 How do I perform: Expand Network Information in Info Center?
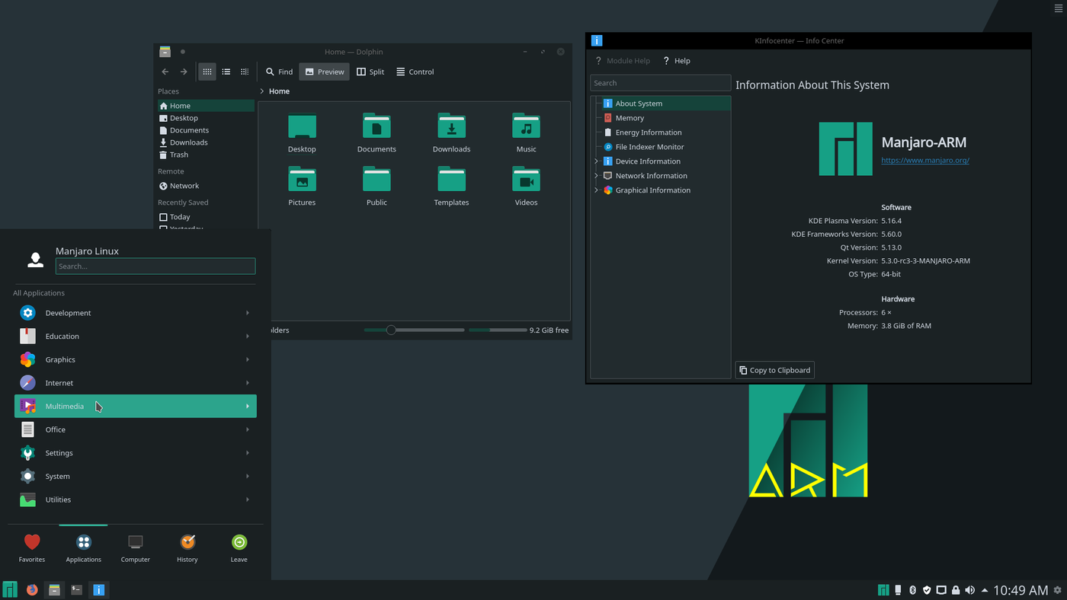[x=595, y=175]
